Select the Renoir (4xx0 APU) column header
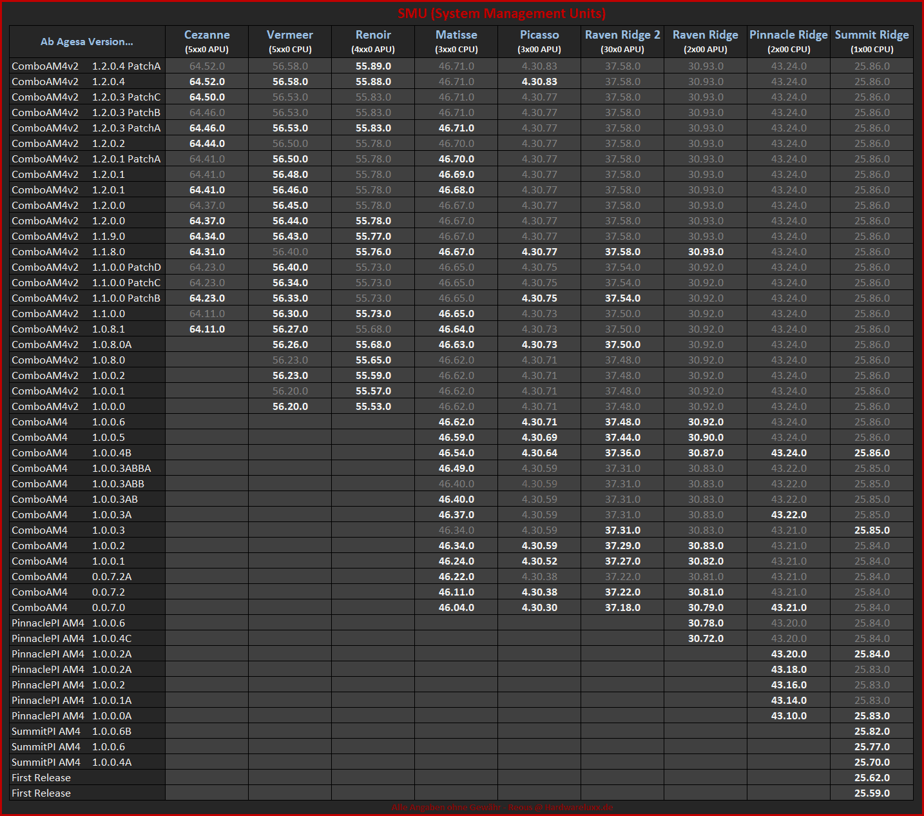Image resolution: width=924 pixels, height=816 pixels. coord(373,42)
